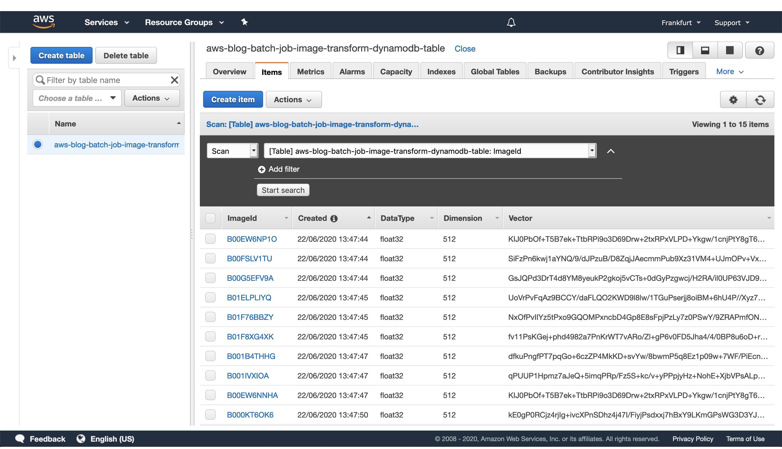The image size is (782, 449).
Task: Switch to the Contributor Insights tab
Action: 617,72
